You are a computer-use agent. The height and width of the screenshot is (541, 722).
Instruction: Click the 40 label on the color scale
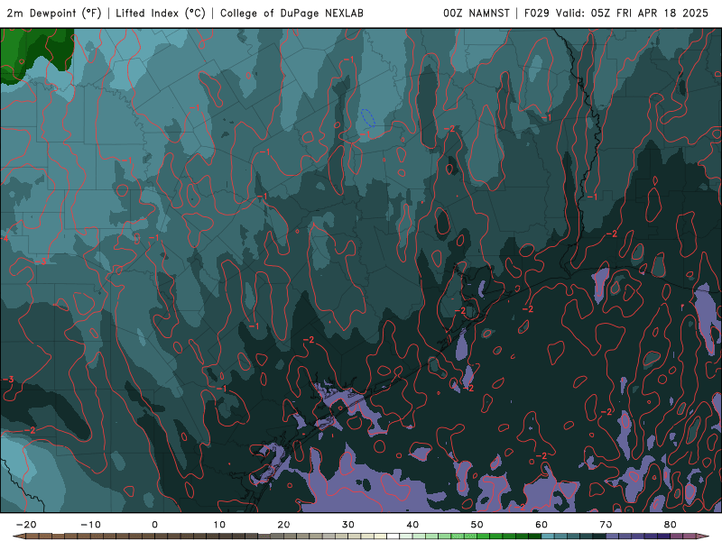(x=412, y=525)
